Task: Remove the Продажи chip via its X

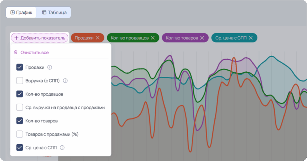Action: (x=97, y=38)
